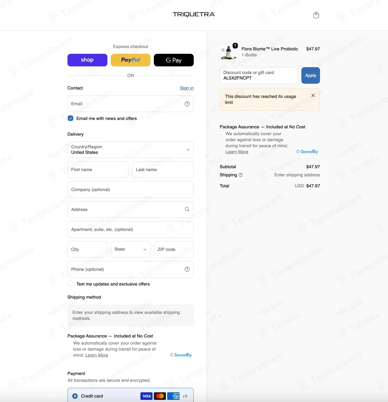This screenshot has height=402, width=388.
Task: Click the SavedBy logo in order summary
Action: pos(307,152)
